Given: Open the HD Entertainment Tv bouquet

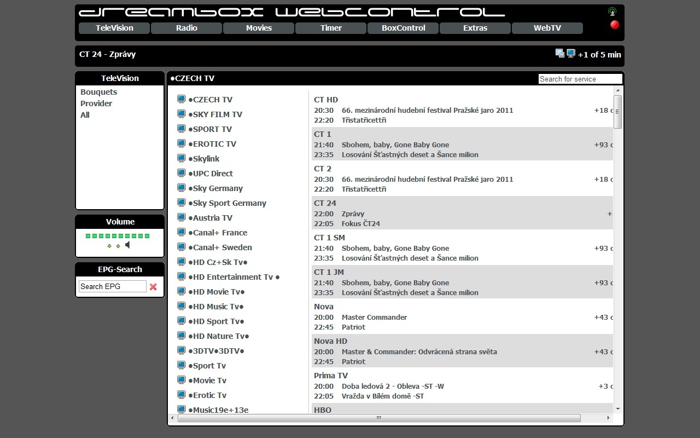Looking at the screenshot, I should [x=234, y=277].
